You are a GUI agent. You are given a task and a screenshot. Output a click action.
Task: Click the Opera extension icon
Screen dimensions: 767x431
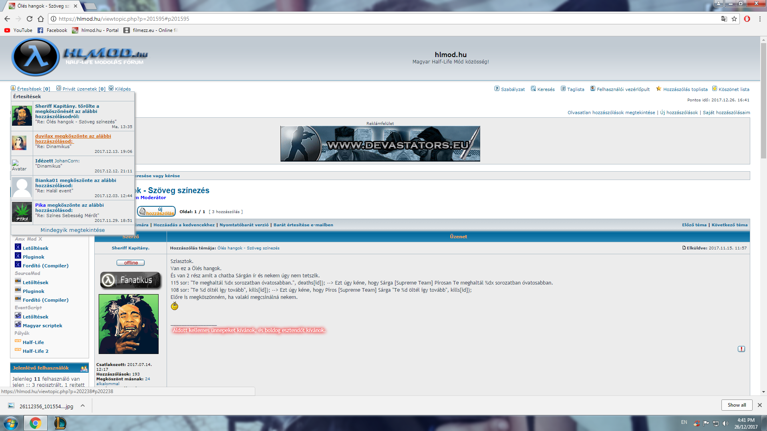tap(747, 19)
